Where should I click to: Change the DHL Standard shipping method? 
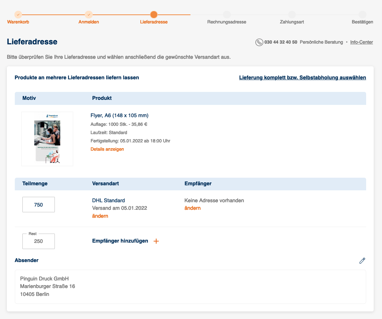[x=100, y=216]
